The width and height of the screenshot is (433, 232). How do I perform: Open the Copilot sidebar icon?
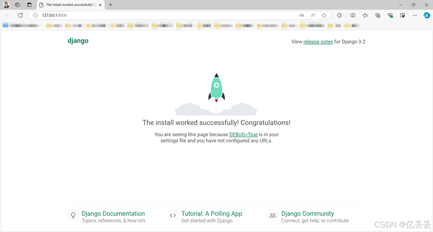[x=427, y=15]
